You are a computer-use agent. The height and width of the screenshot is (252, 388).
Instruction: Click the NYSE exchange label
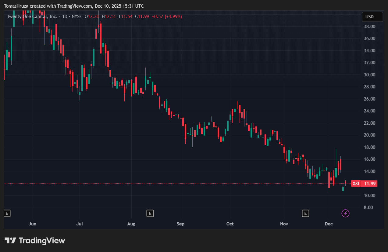[x=77, y=16]
